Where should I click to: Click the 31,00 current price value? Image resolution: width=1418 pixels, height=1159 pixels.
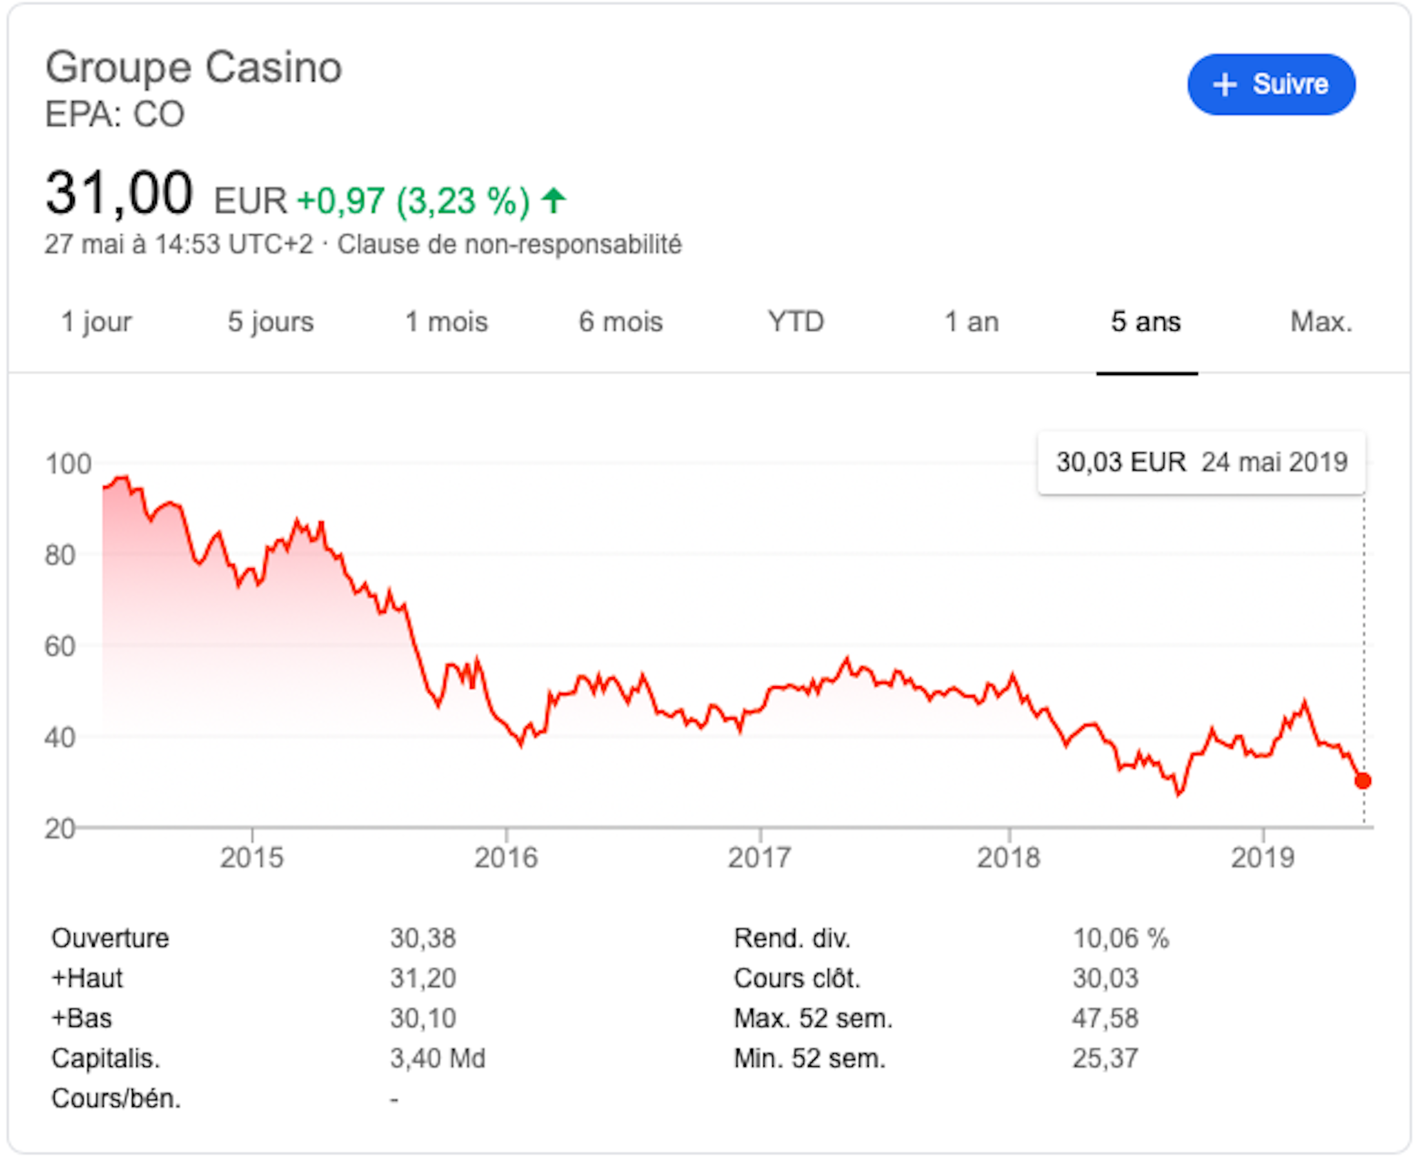(x=118, y=194)
